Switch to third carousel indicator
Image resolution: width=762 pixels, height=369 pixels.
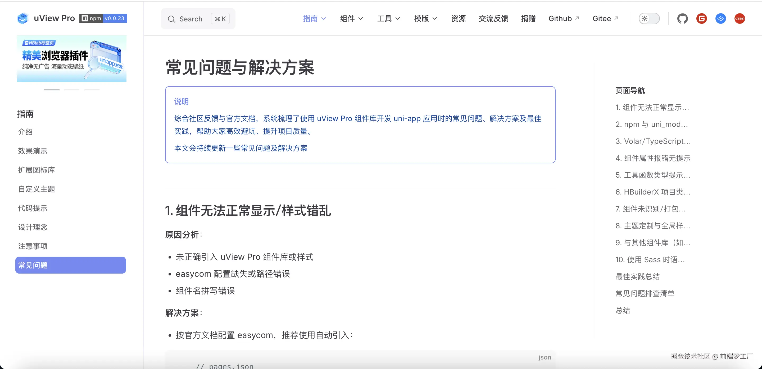tap(92, 90)
